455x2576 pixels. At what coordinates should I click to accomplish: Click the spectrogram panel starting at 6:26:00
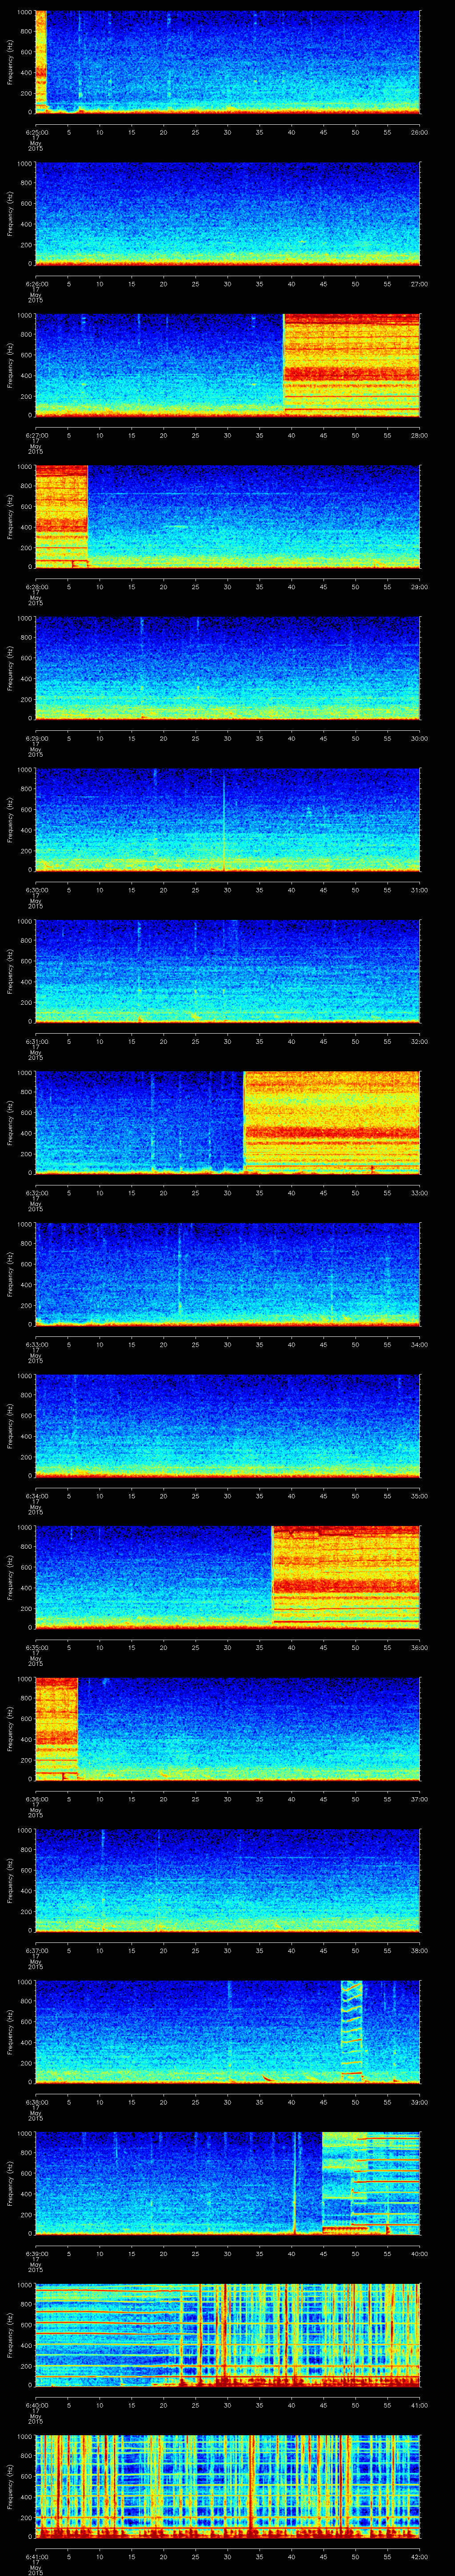(227, 213)
